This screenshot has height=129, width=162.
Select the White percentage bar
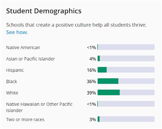126,93
